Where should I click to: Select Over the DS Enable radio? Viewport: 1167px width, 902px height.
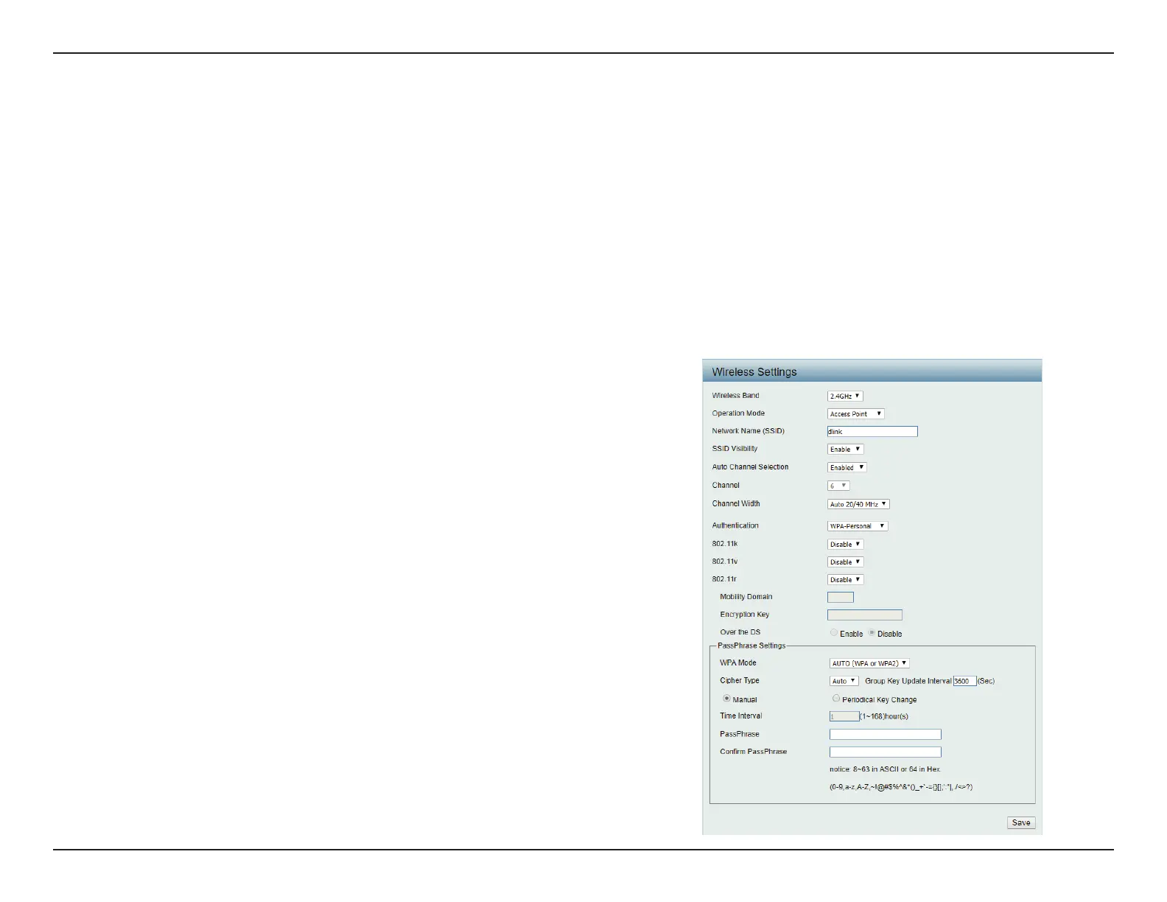(834, 632)
